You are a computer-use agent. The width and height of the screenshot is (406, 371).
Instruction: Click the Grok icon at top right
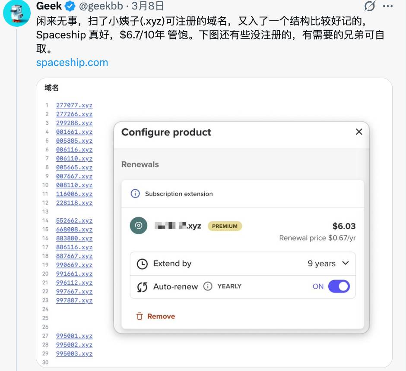pyautogui.click(x=370, y=6)
